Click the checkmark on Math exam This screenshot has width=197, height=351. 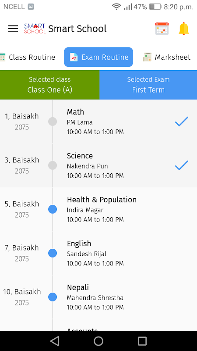pos(182,122)
